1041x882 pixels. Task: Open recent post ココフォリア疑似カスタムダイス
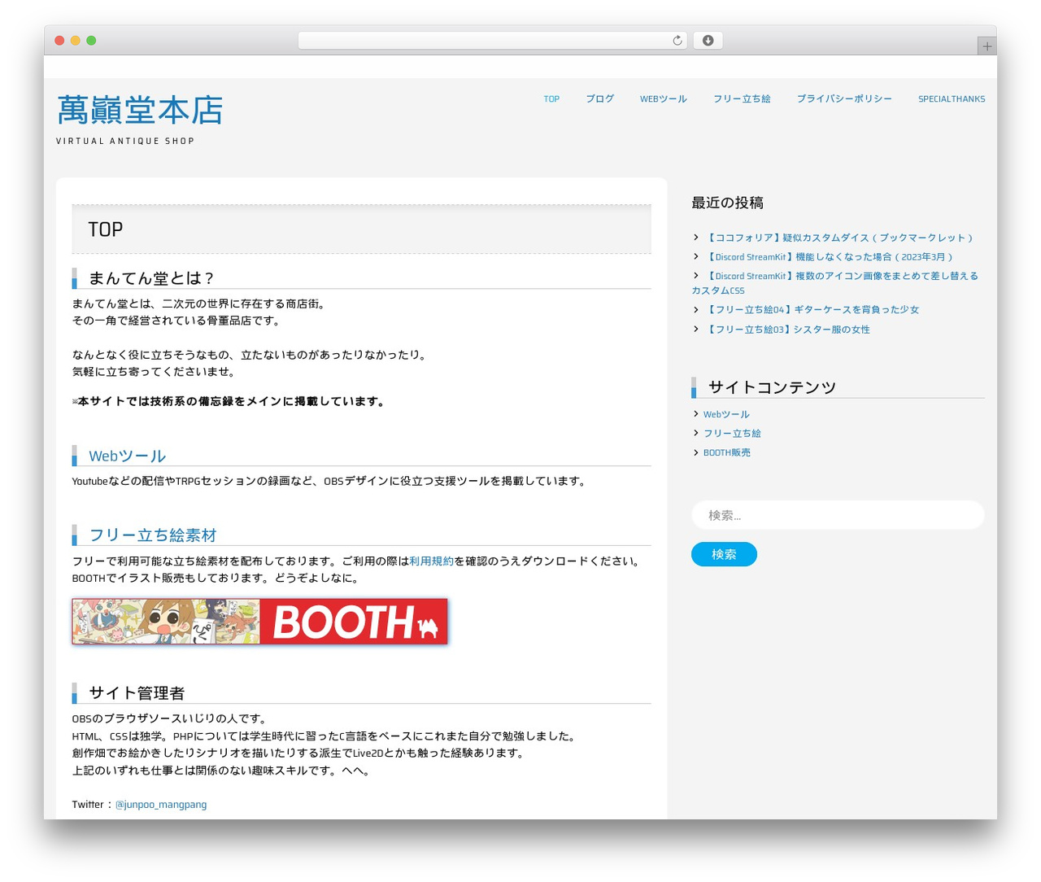[x=838, y=238]
